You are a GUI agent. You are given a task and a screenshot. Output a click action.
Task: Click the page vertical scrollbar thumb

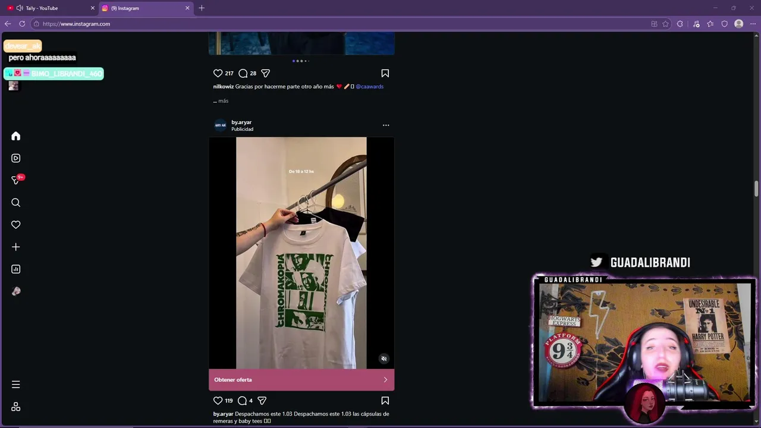[x=756, y=189]
